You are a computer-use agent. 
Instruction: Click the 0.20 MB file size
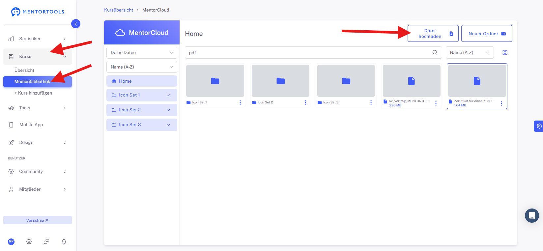395,105
